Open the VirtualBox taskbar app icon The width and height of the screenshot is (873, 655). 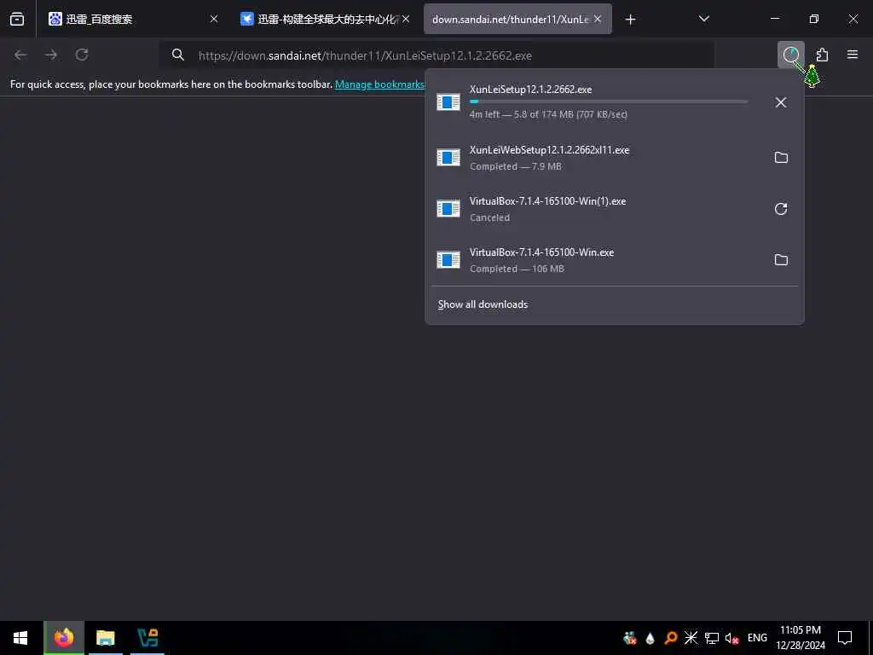(147, 638)
